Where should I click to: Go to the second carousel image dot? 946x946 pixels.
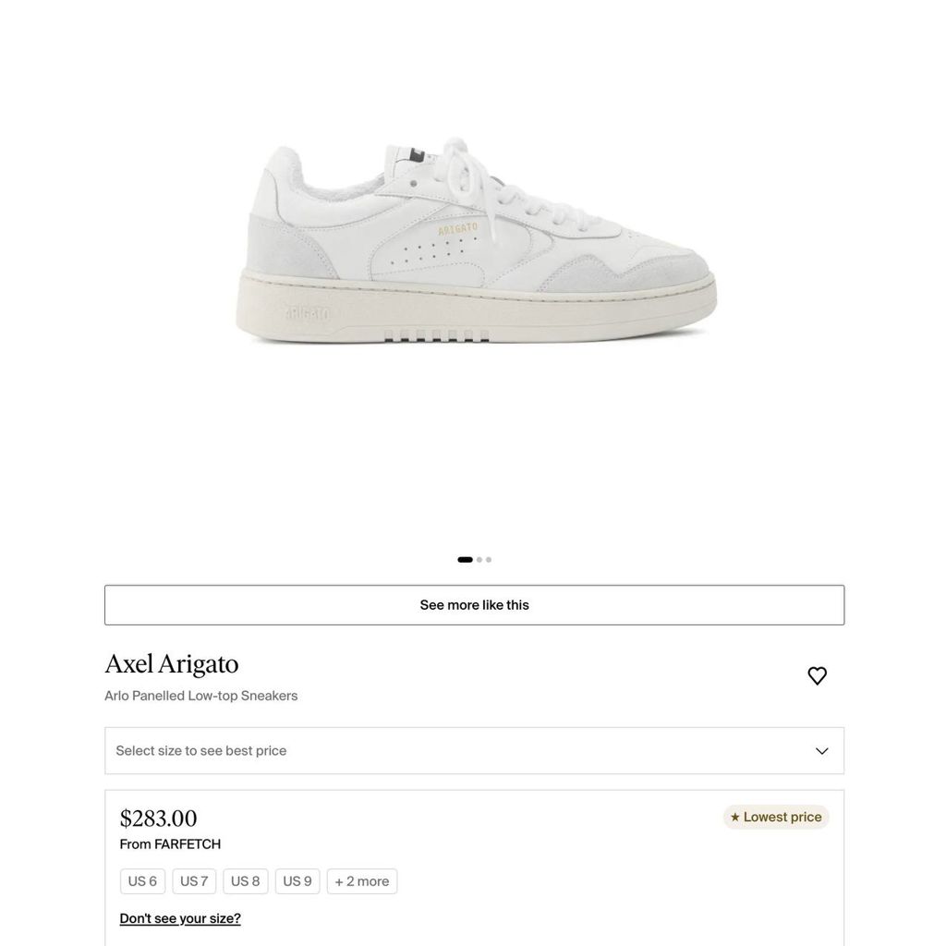tap(479, 560)
